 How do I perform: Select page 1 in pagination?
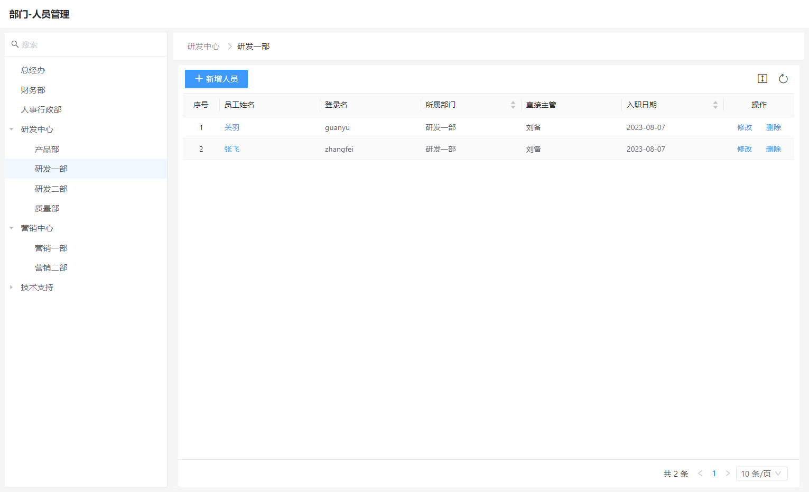(x=714, y=474)
